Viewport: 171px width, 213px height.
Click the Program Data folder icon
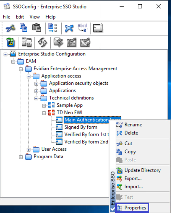[29, 156]
